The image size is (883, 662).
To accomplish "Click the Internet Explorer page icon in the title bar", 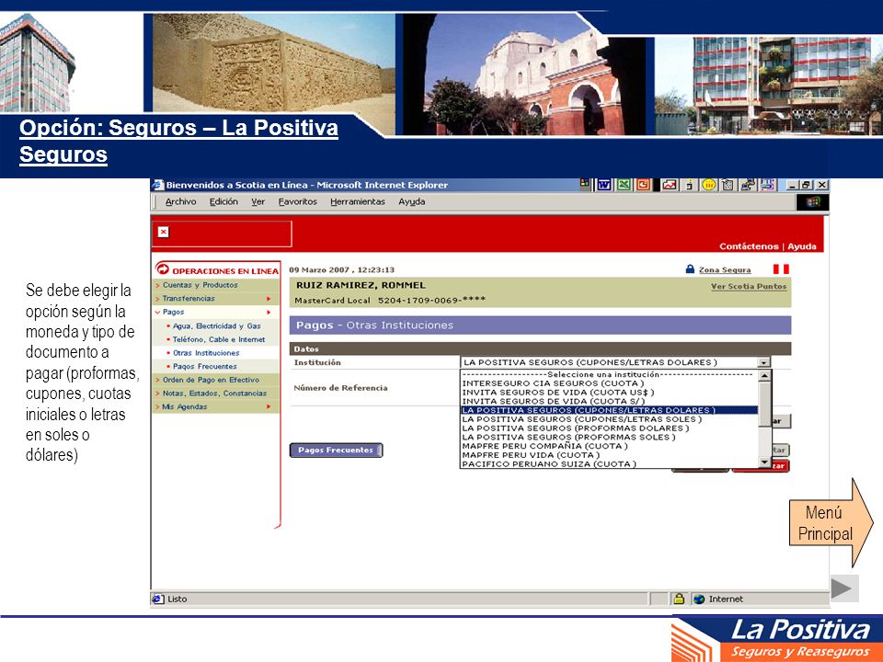I will click(x=158, y=185).
